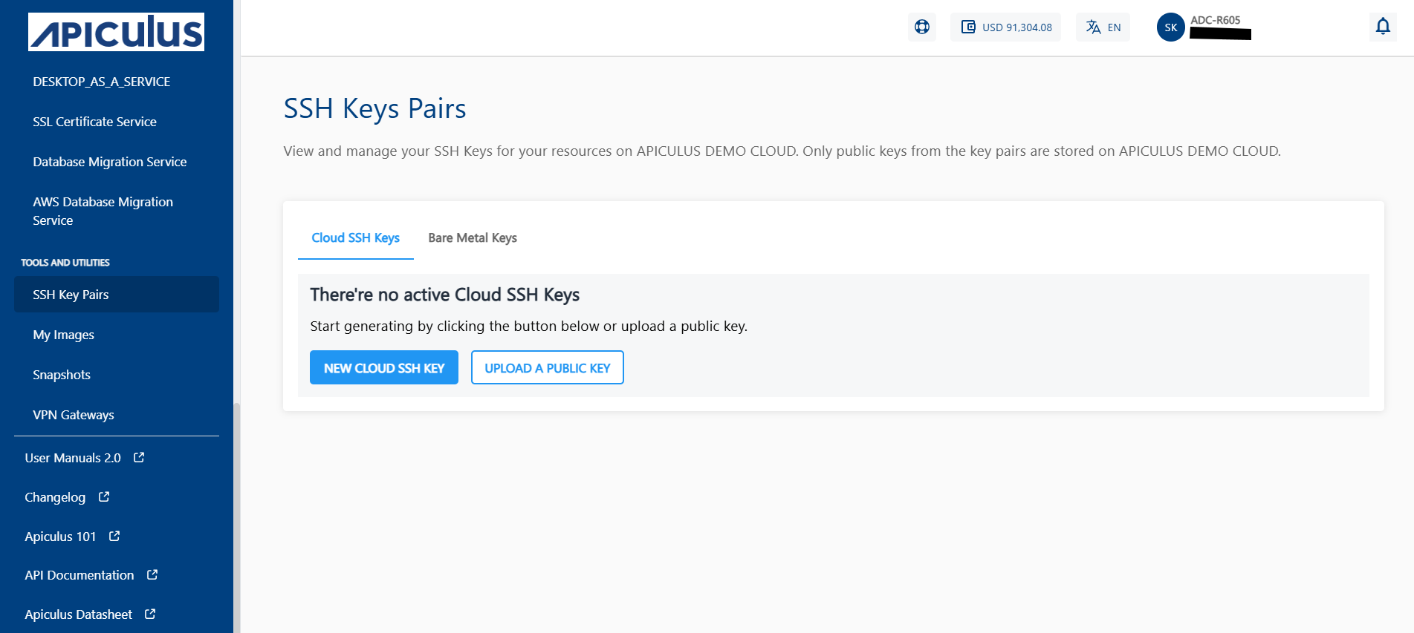Open the SK user avatar menu
This screenshot has width=1414, height=633.
click(1171, 27)
